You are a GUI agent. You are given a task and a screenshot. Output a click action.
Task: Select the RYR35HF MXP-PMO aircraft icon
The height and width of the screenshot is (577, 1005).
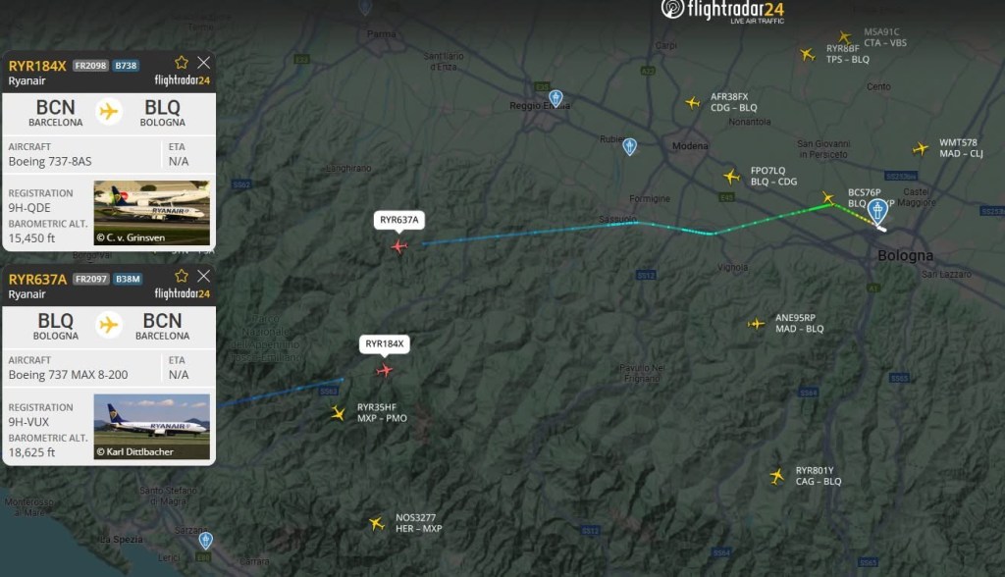click(x=338, y=413)
